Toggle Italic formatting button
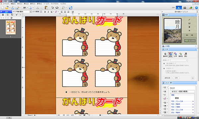The height and width of the screenshot is (119, 199). click(x=48, y=12)
